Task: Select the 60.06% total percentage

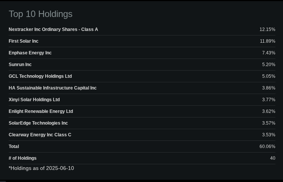Action: pos(267,147)
